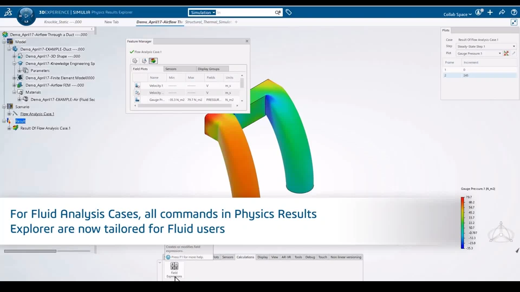The image size is (520, 292).
Task: Collapse the Demo_April17-EXAMPLE-Duct node
Action: 9,49
